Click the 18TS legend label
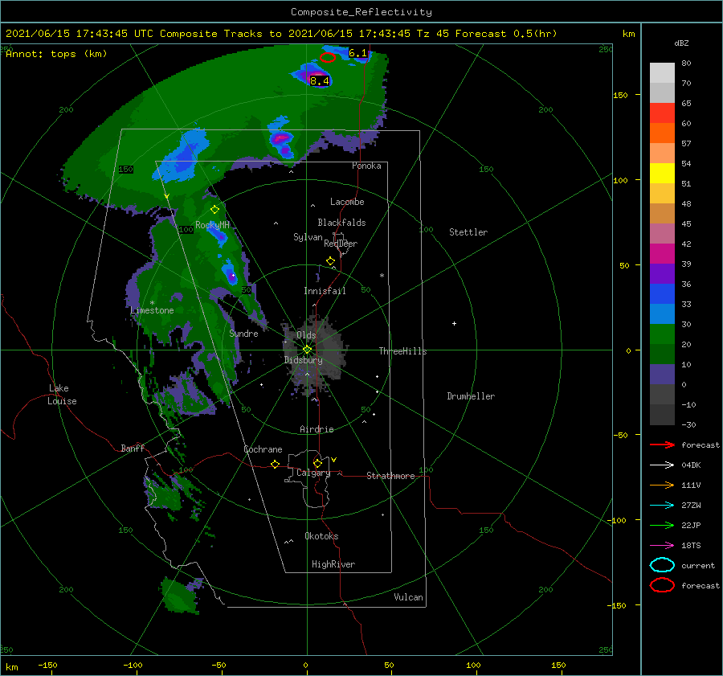This screenshot has width=723, height=676. pyautogui.click(x=691, y=546)
